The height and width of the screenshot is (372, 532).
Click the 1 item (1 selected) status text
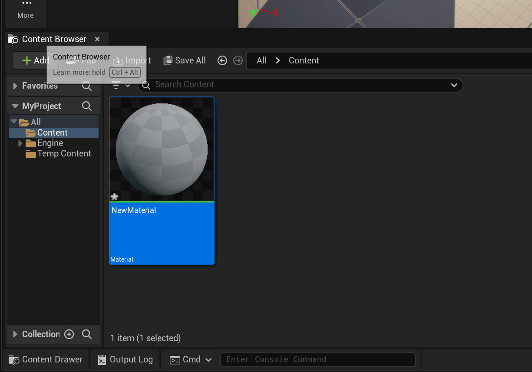pyautogui.click(x=145, y=338)
